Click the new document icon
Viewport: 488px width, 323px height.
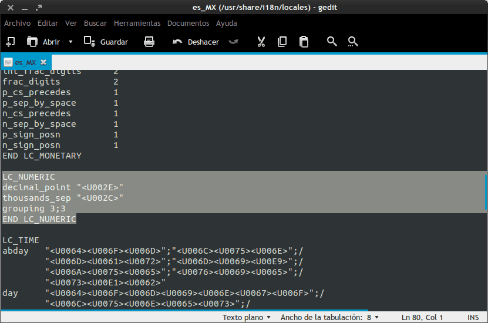point(10,42)
